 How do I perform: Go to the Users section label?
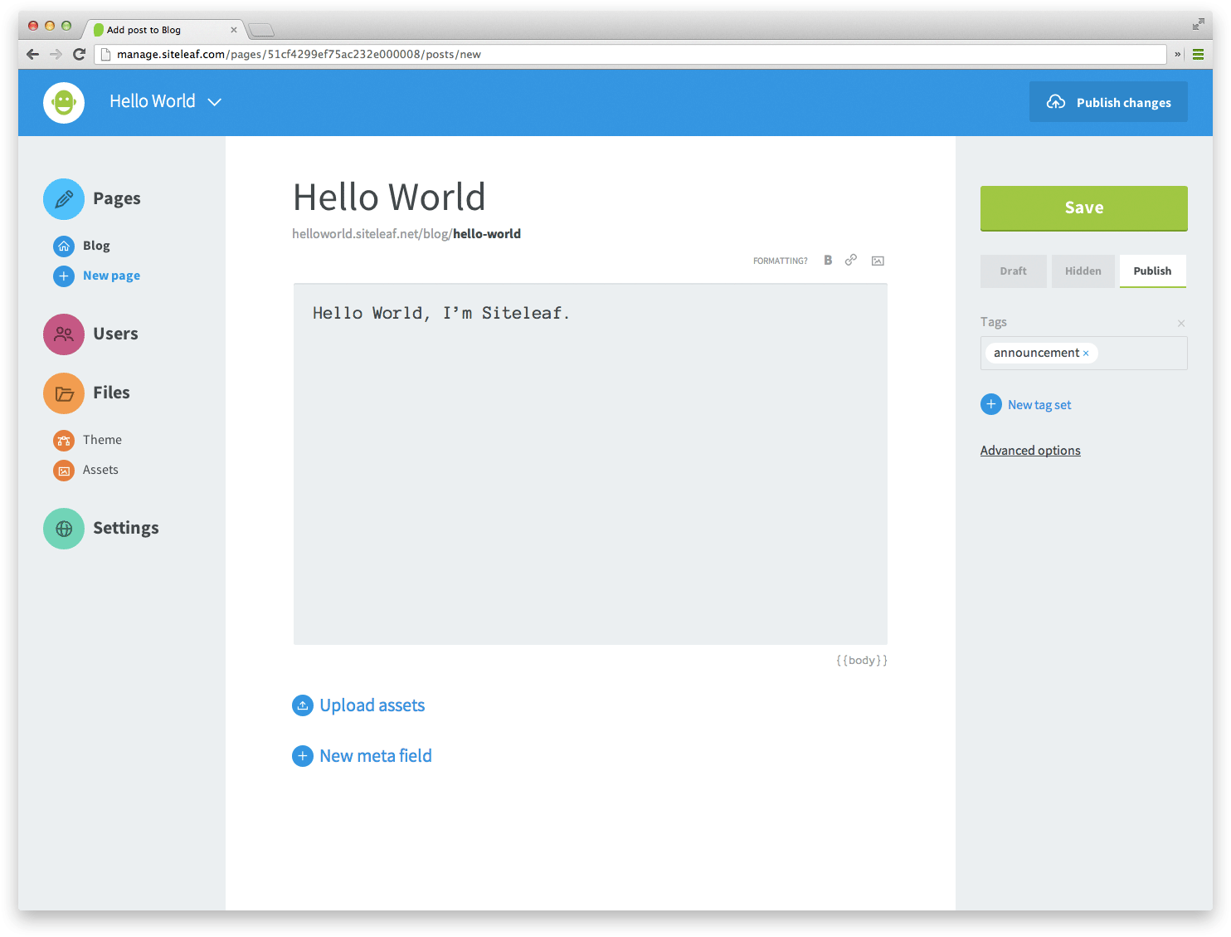[x=115, y=334]
